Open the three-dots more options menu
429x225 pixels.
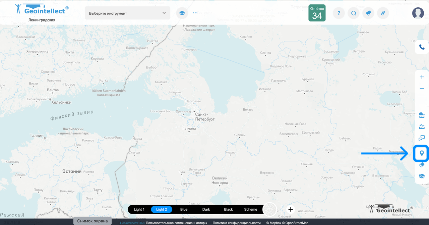pos(195,13)
